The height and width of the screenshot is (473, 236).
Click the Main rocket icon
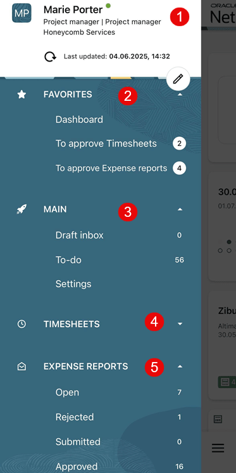[x=22, y=209]
